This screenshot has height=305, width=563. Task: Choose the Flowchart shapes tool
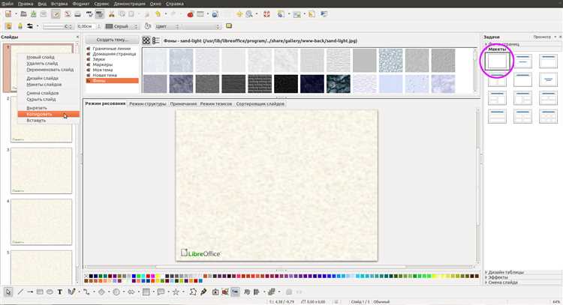(x=146, y=292)
